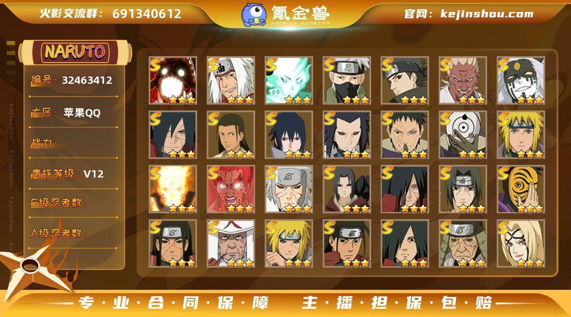This screenshot has height=317, width=571.
Task: Select blonde Tsunade portrait in bottom row
Action: [521, 244]
